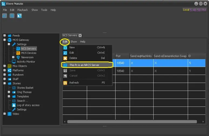The image size is (209, 136).
Task: Click the help cursor icon in toolbar
Action: [19, 16]
